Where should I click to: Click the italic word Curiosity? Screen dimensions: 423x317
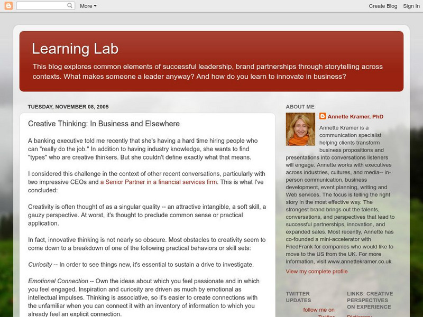40,265
